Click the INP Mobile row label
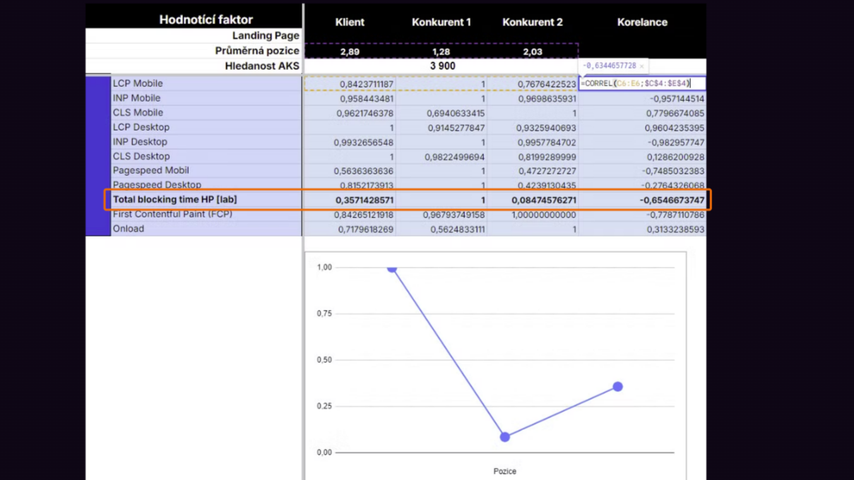The width and height of the screenshot is (854, 480). tap(136, 98)
